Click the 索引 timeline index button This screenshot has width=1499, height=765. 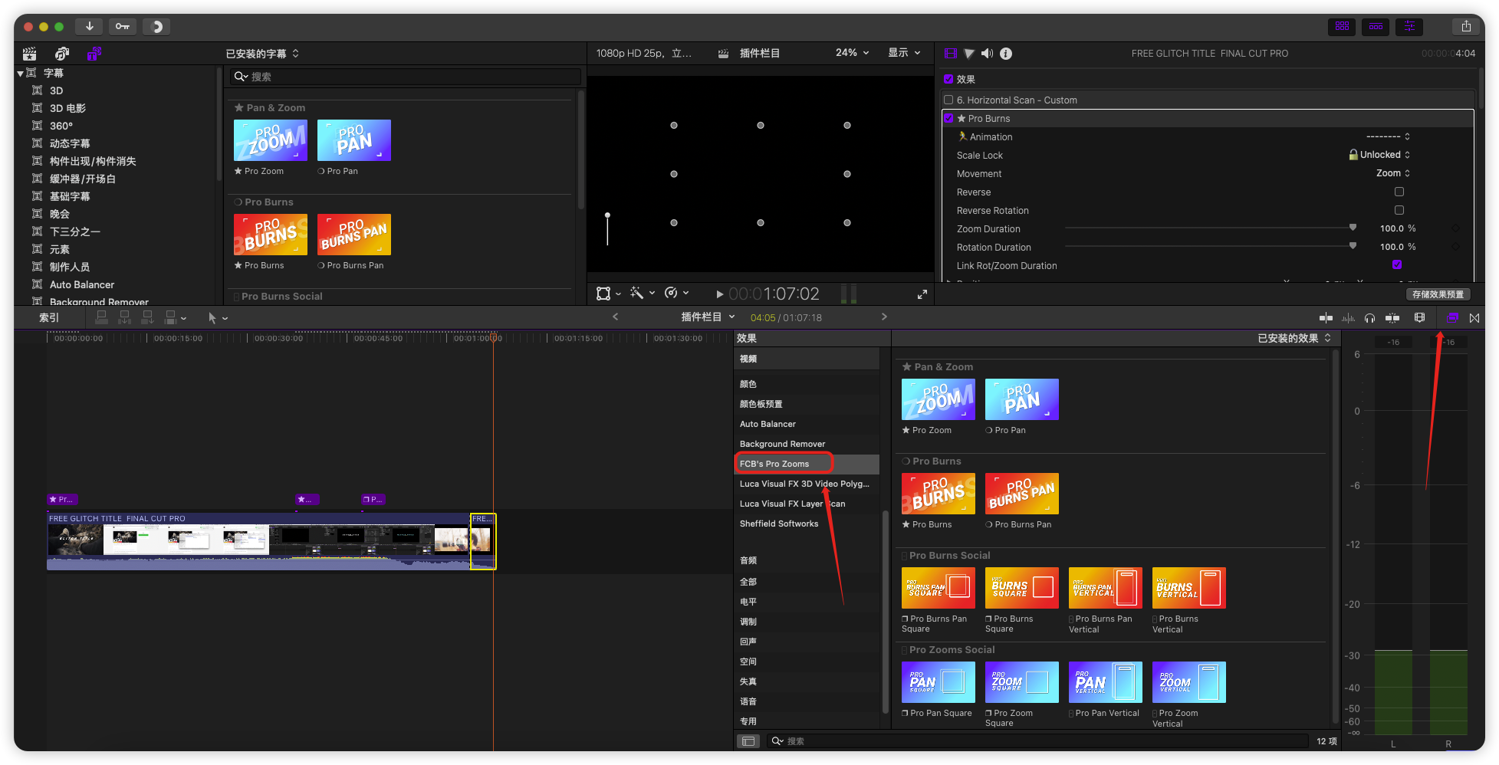click(x=49, y=318)
